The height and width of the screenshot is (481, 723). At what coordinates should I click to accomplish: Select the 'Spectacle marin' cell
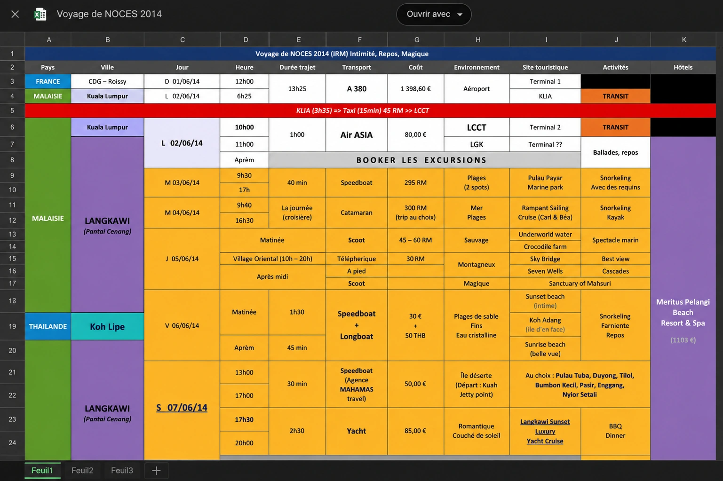tap(615, 240)
